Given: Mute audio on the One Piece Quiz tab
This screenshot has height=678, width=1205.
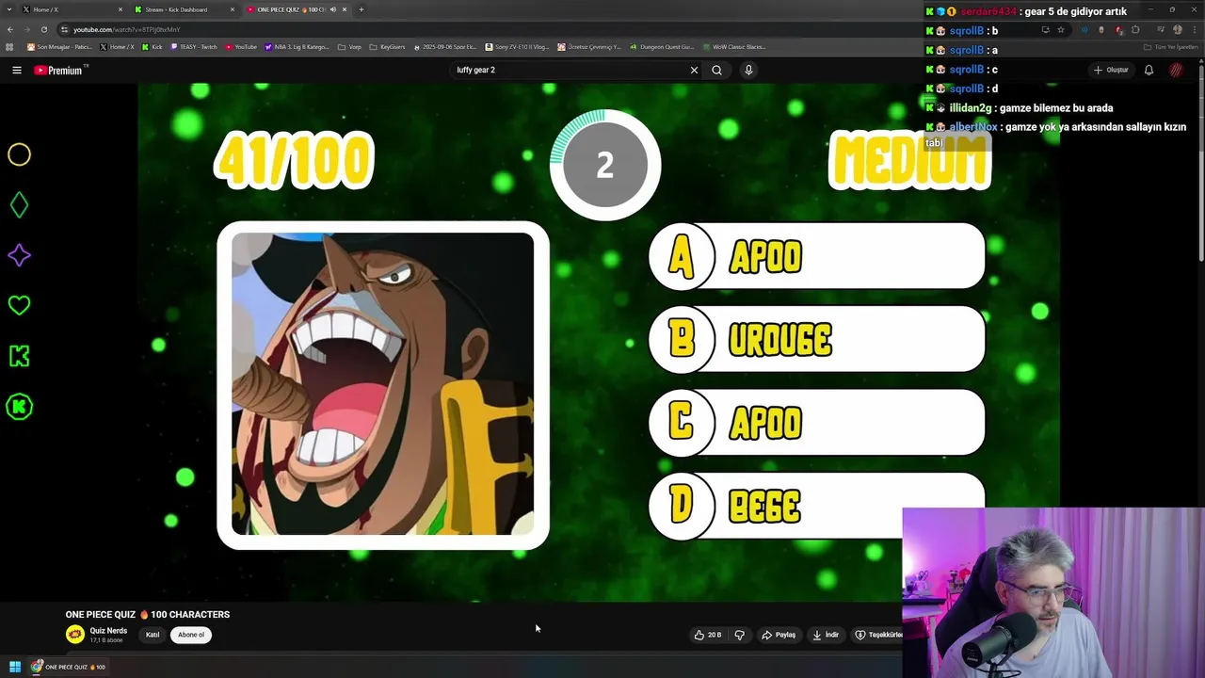Looking at the screenshot, I should pos(332,9).
